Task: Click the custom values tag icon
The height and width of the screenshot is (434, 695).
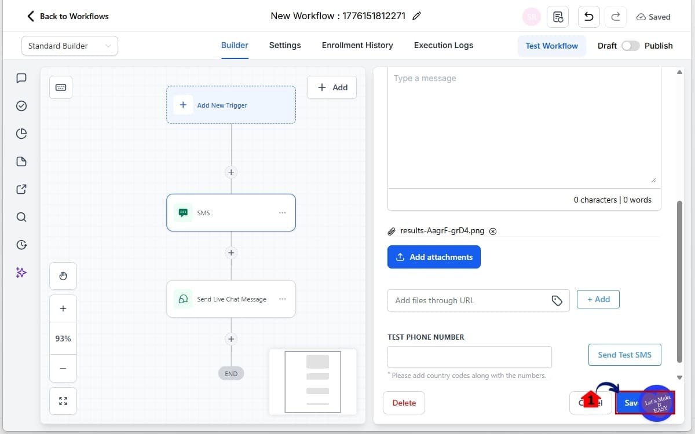Action: pyautogui.click(x=557, y=300)
